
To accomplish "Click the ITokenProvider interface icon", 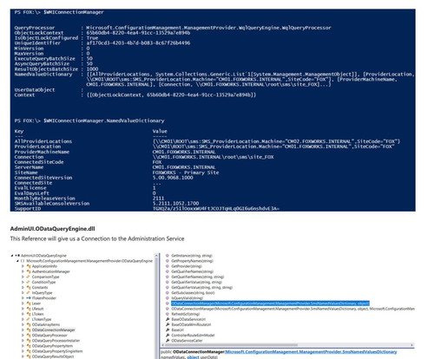I will click(x=29, y=298).
